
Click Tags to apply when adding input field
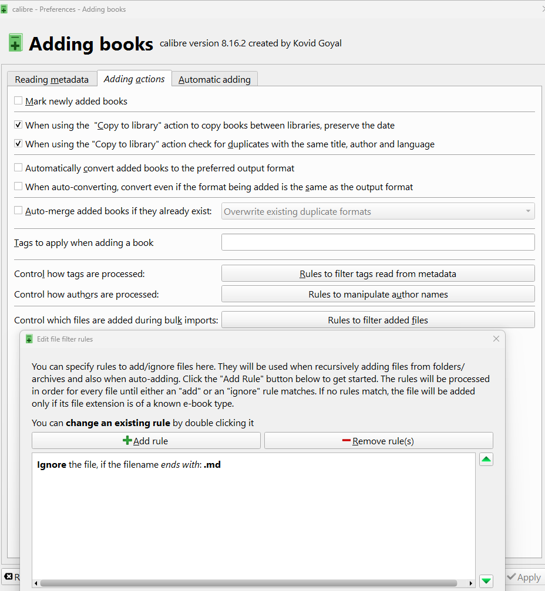click(378, 242)
